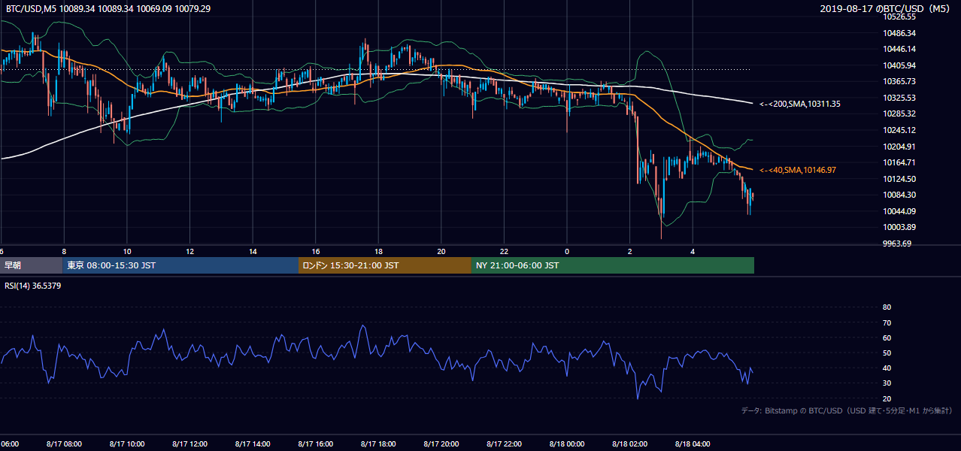Click the hour 8 label under price chart
The image size is (961, 451).
pos(64,251)
